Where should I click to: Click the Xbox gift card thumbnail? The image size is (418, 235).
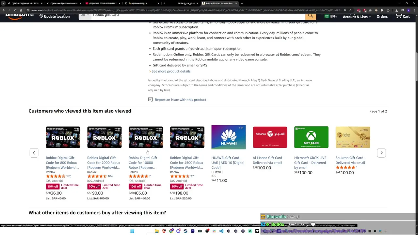311,137
